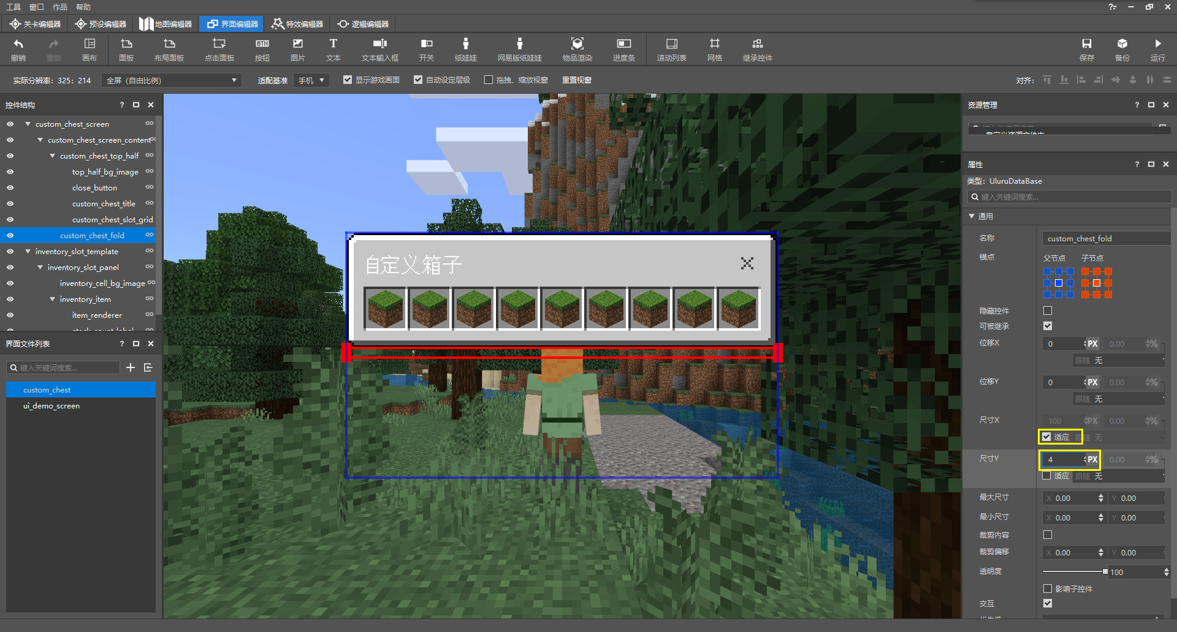Click the 透明度 opacity slider
Image resolution: width=1177 pixels, height=632 pixels.
(1074, 571)
